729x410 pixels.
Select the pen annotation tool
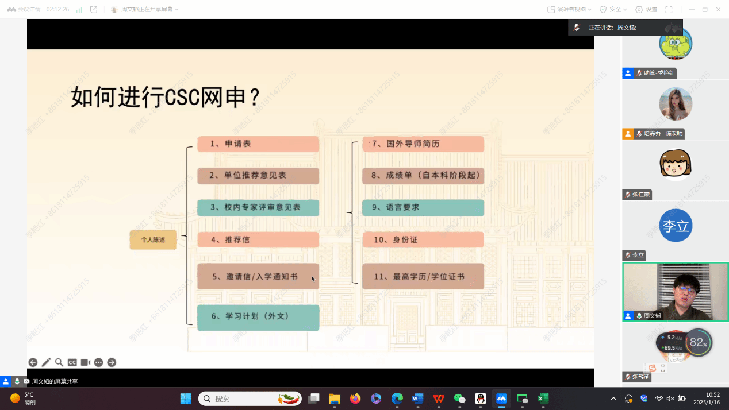point(46,362)
